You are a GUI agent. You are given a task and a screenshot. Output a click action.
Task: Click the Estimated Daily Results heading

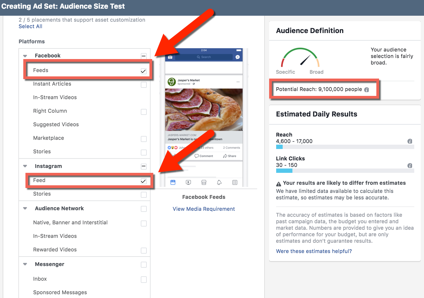317,114
